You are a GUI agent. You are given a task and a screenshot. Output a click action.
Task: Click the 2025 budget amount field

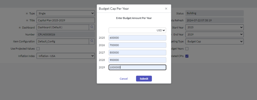(137, 38)
